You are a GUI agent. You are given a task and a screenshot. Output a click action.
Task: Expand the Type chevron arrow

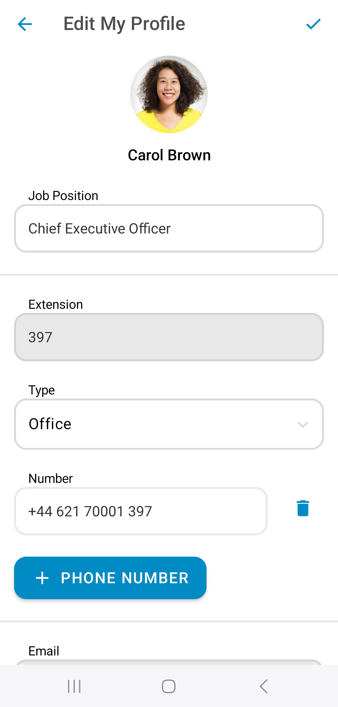tap(303, 424)
